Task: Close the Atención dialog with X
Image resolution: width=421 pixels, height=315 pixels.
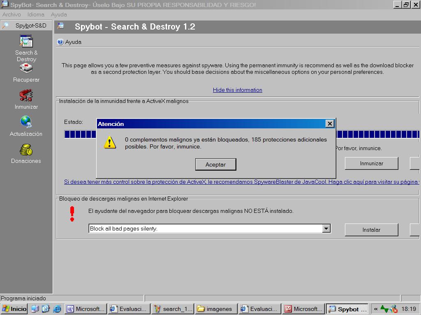Action: [x=330, y=123]
